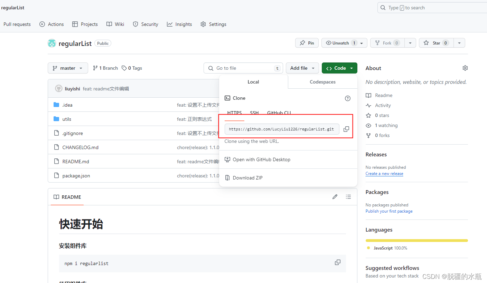Viewport: 487px width, 283px height.
Task: Toggle the green Code dropdown button
Action: click(x=339, y=68)
